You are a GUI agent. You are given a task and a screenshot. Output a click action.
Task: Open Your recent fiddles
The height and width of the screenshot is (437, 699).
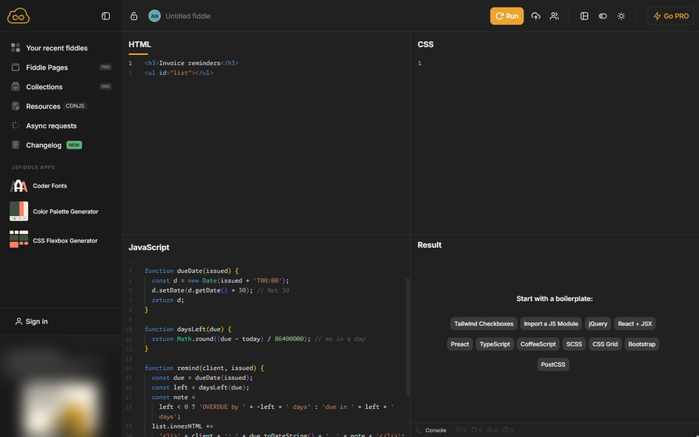click(x=57, y=48)
